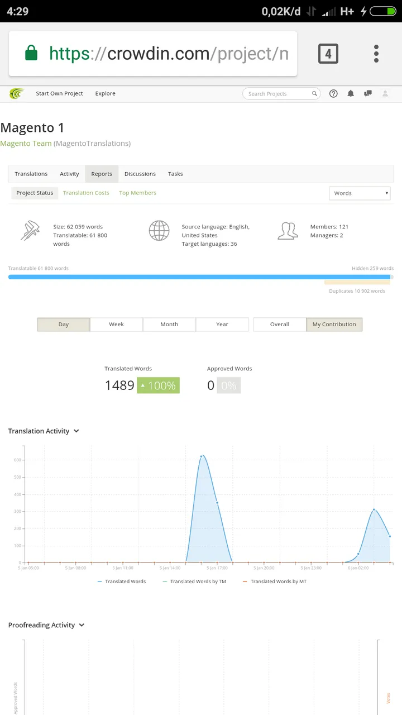
Task: Expand the Proofreading Activity chevron
Action: point(82,625)
